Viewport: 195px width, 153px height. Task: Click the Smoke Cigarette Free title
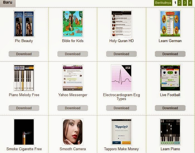(x=24, y=149)
